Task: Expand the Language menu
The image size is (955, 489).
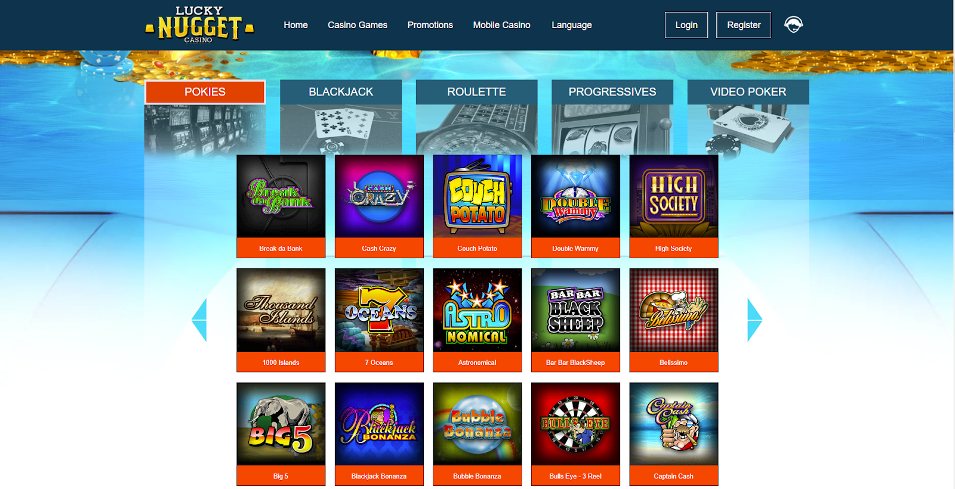Action: (x=572, y=25)
